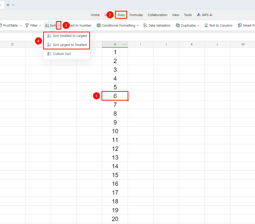This screenshot has width=255, height=224.
Task: Select column I header
Action: click(140, 44)
